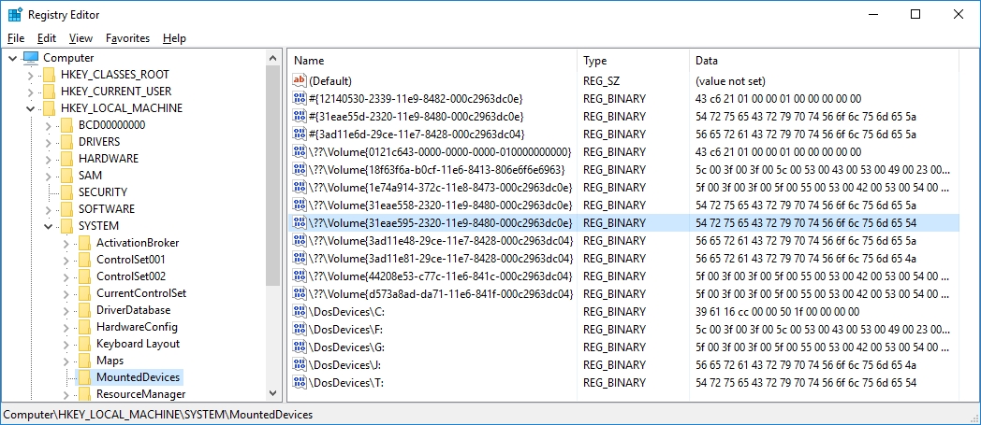
Task: Click binary icon for Volume{0121c643-0000-0000-0000-010000000000}
Action: (300, 152)
